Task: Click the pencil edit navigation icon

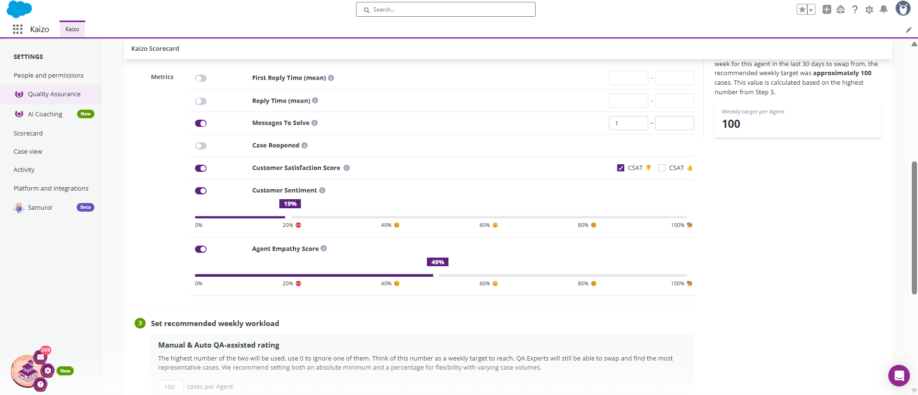Action: [908, 30]
